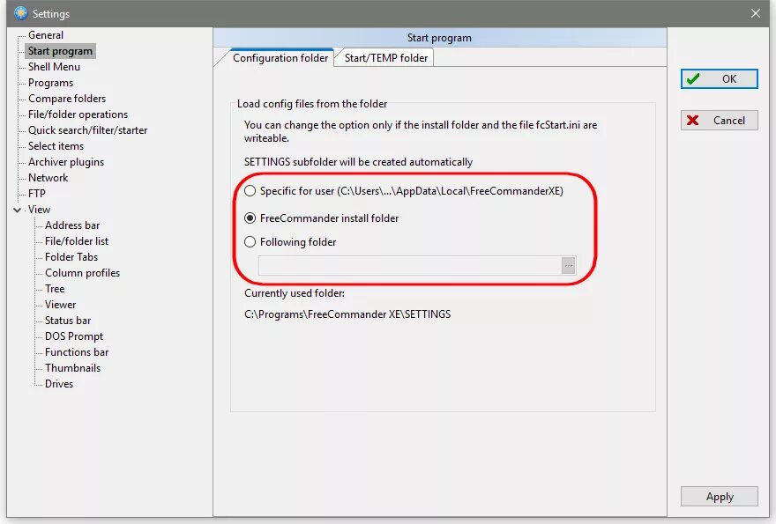
Task: Click the current folder path C:\Programs\FreeCommander XE\SETTINGS
Action: (347, 314)
